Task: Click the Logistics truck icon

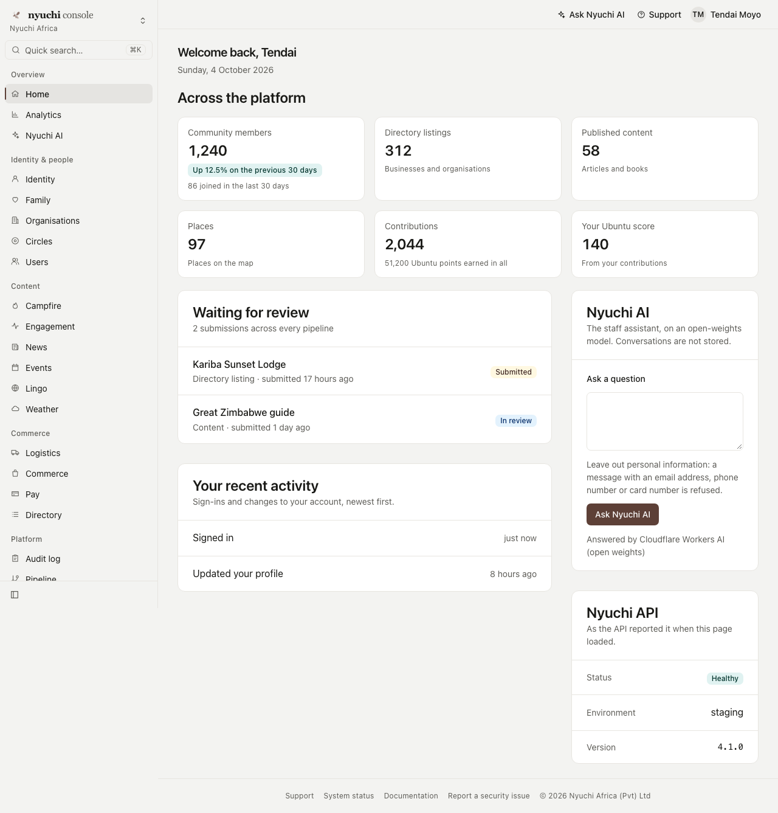Action: pyautogui.click(x=15, y=453)
